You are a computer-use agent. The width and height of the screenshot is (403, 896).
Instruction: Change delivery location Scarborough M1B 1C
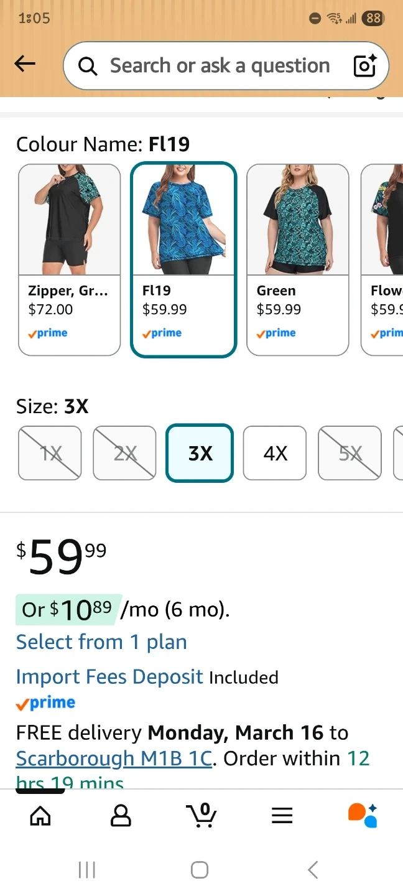click(114, 758)
